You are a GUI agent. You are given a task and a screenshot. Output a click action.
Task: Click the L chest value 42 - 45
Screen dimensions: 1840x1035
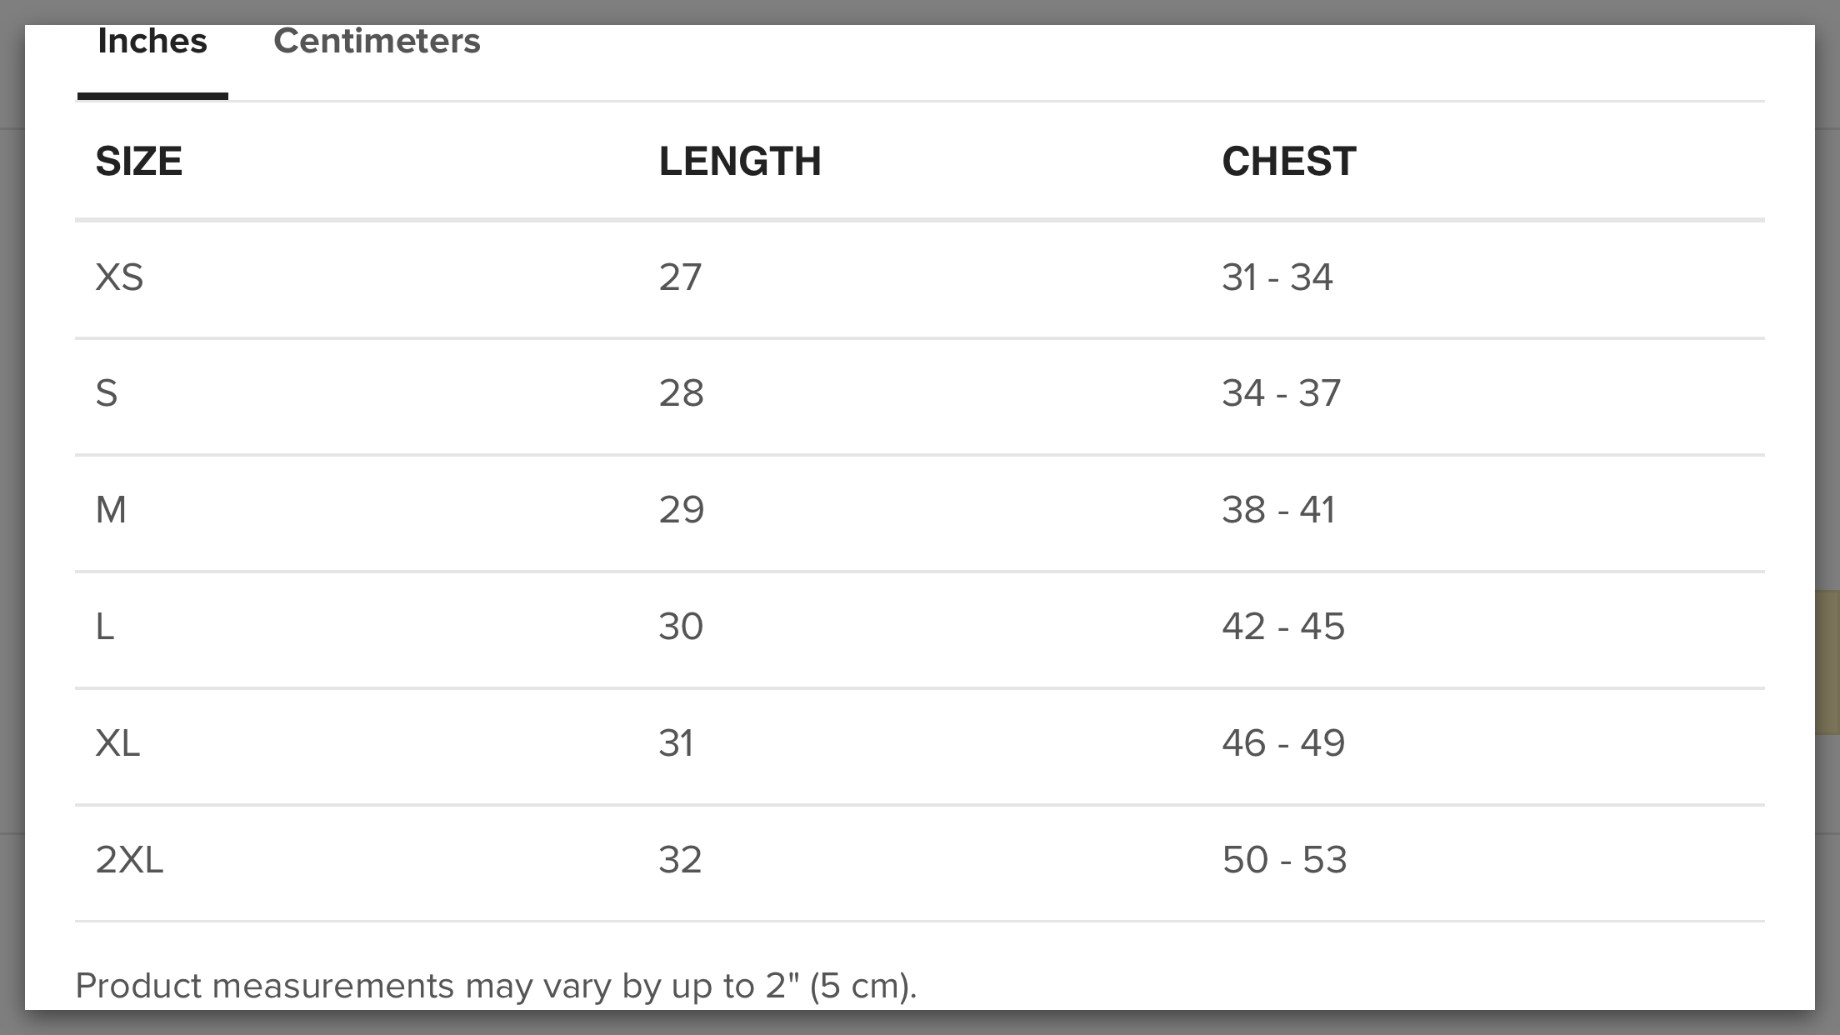(x=1283, y=626)
